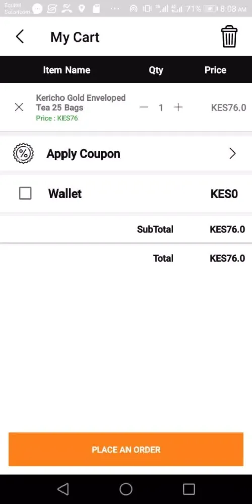Tap the Price column header
The width and height of the screenshot is (252, 504).
(215, 70)
